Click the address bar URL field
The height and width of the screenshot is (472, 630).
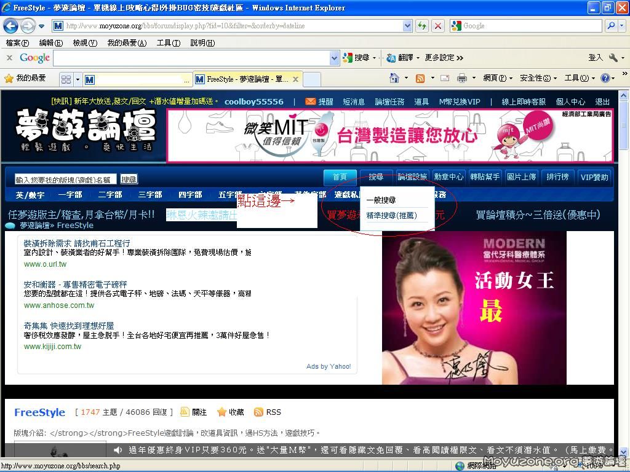(x=228, y=26)
